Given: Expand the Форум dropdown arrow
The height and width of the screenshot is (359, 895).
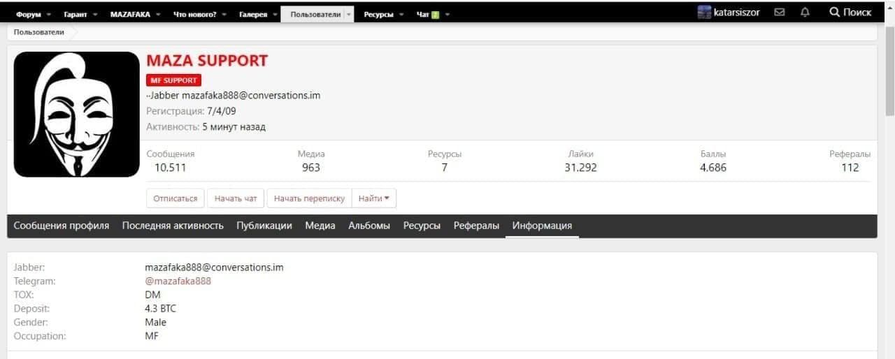Looking at the screenshot, I should (48, 15).
